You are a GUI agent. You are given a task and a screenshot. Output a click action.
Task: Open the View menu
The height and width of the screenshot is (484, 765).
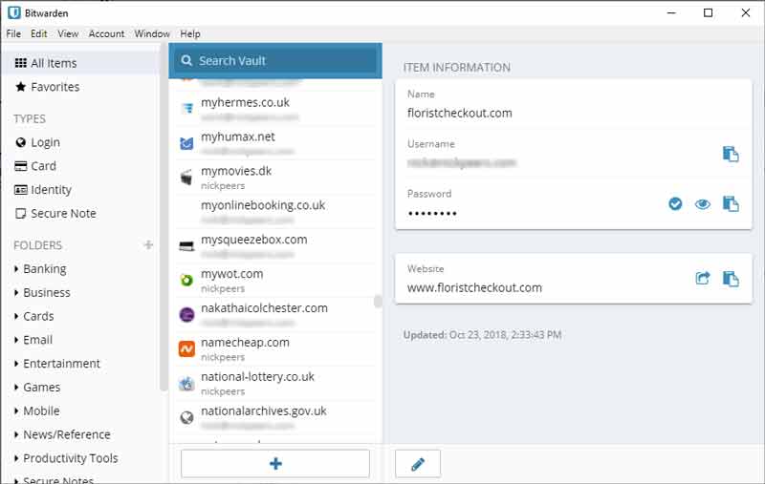coord(68,33)
